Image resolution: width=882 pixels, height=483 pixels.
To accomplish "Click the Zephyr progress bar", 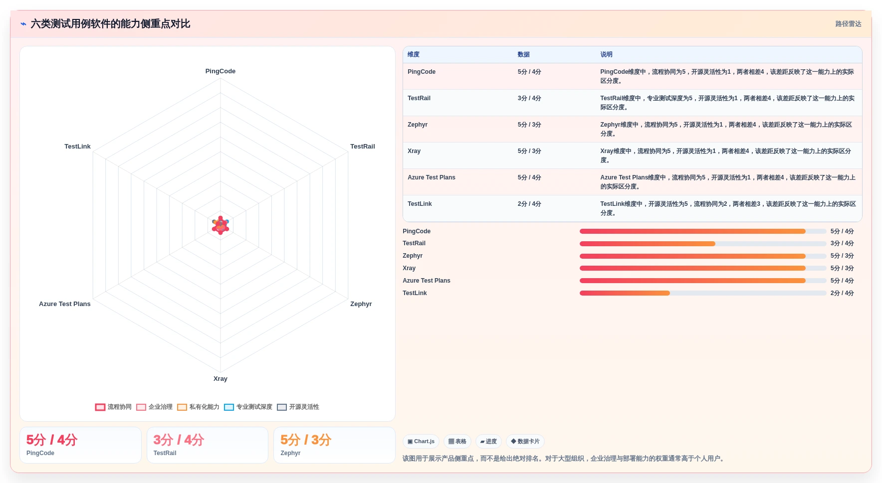I will pyautogui.click(x=703, y=256).
